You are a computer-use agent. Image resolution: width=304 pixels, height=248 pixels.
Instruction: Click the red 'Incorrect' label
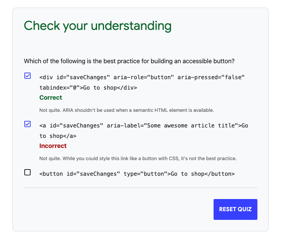point(53,146)
